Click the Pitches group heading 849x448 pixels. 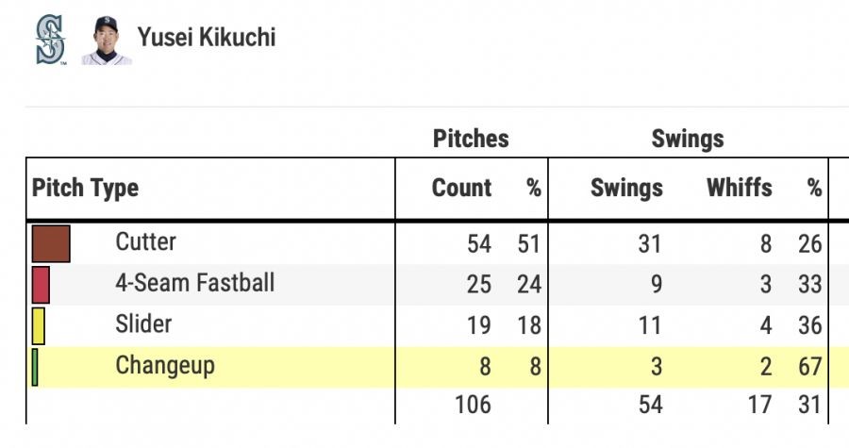tap(471, 139)
